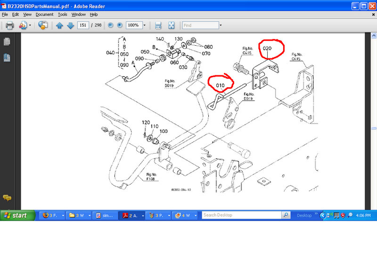Viewport: 377px width, 271px height.
Task: Open the Comments panel icon in sidebar
Action: (7, 198)
